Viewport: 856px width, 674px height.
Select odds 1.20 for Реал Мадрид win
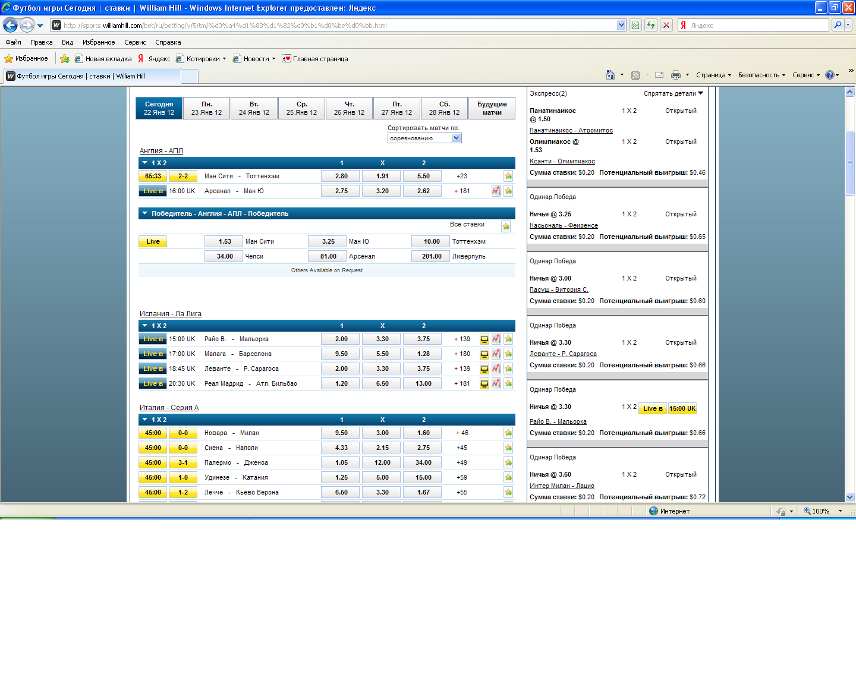pyautogui.click(x=341, y=384)
